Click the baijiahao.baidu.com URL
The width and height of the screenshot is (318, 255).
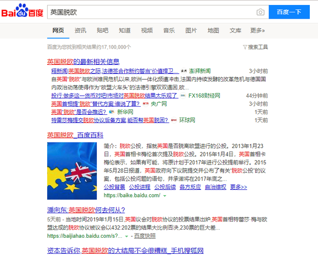[x=85, y=236]
